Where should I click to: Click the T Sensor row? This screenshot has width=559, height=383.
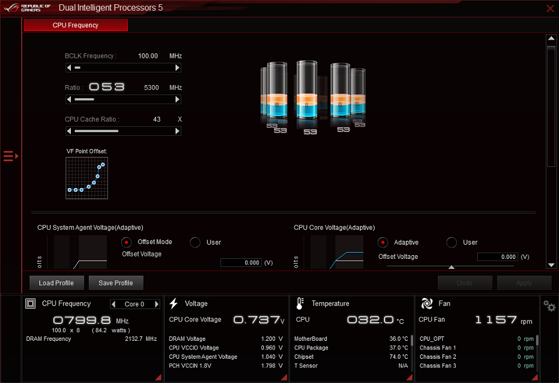point(351,366)
